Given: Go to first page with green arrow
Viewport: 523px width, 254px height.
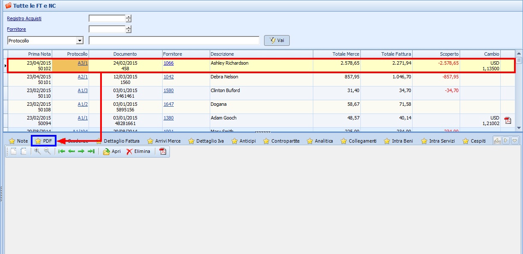Looking at the screenshot, I should [x=62, y=152].
